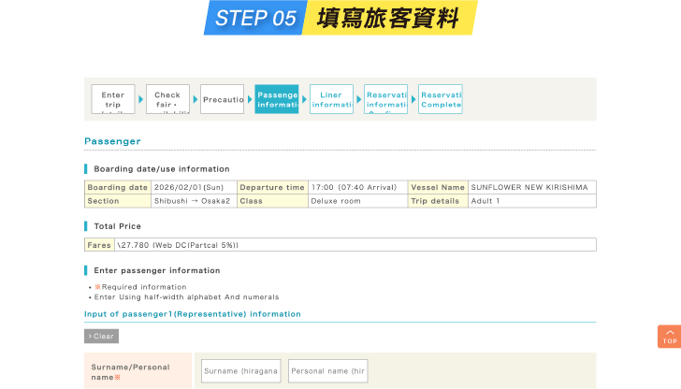
Task: Click the SUNFLOWER NEW KIRISHIMA vessel name cell
Action: pos(530,187)
